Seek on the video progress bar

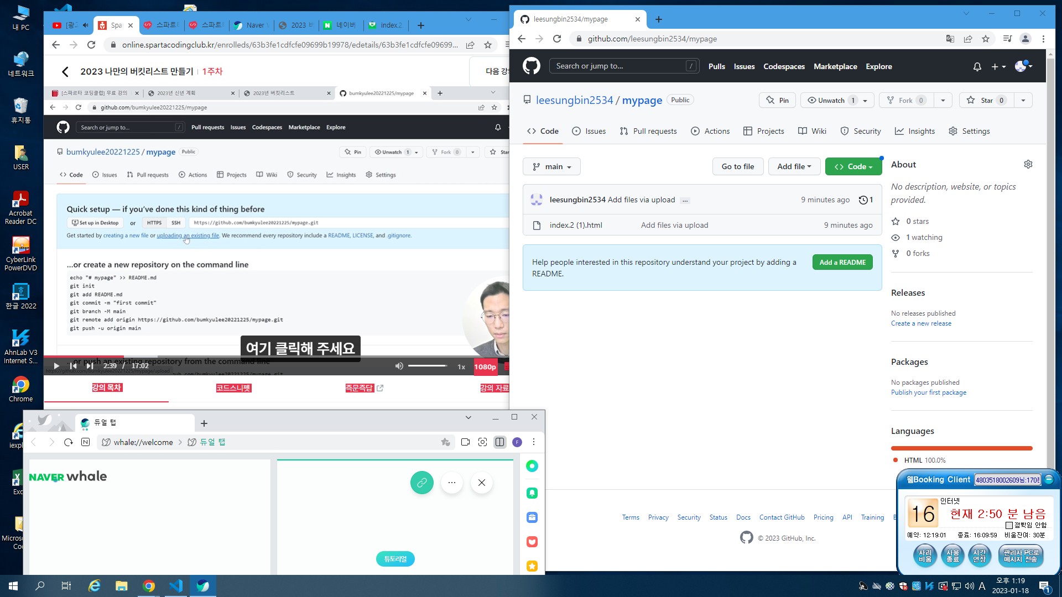click(276, 357)
